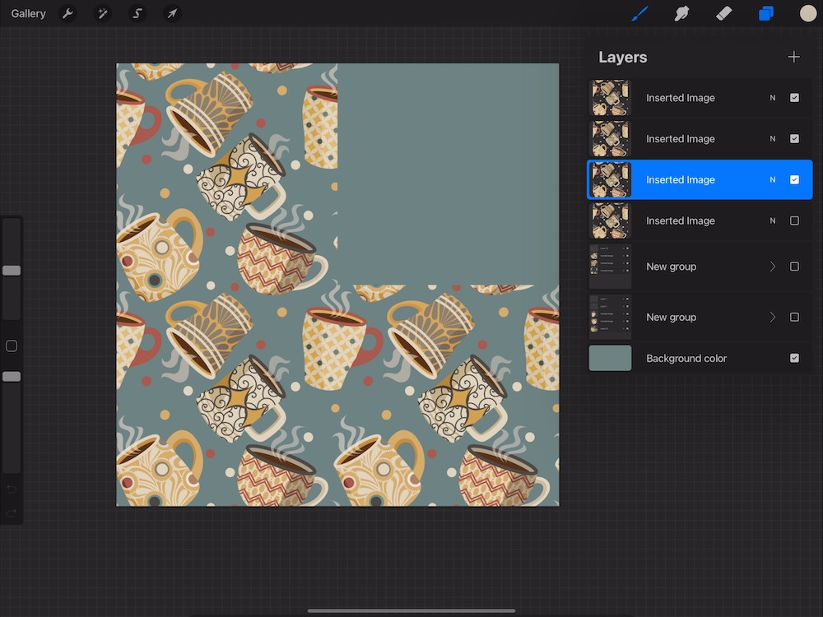Return to the Gallery
This screenshot has width=823, height=617.
point(29,14)
